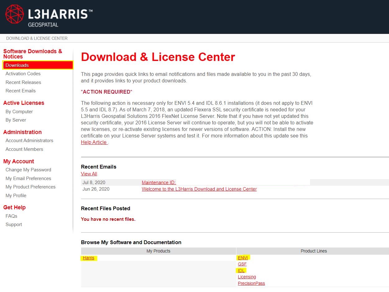Click the Active Licenses heading
Viewport: 389px width, 292px height.
click(x=24, y=103)
